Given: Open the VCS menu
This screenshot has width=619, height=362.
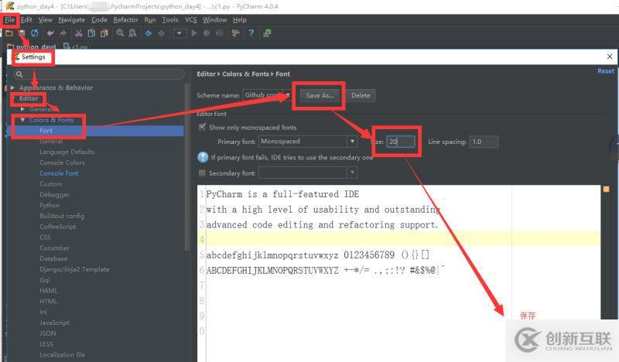Looking at the screenshot, I should pyautogui.click(x=190, y=20).
